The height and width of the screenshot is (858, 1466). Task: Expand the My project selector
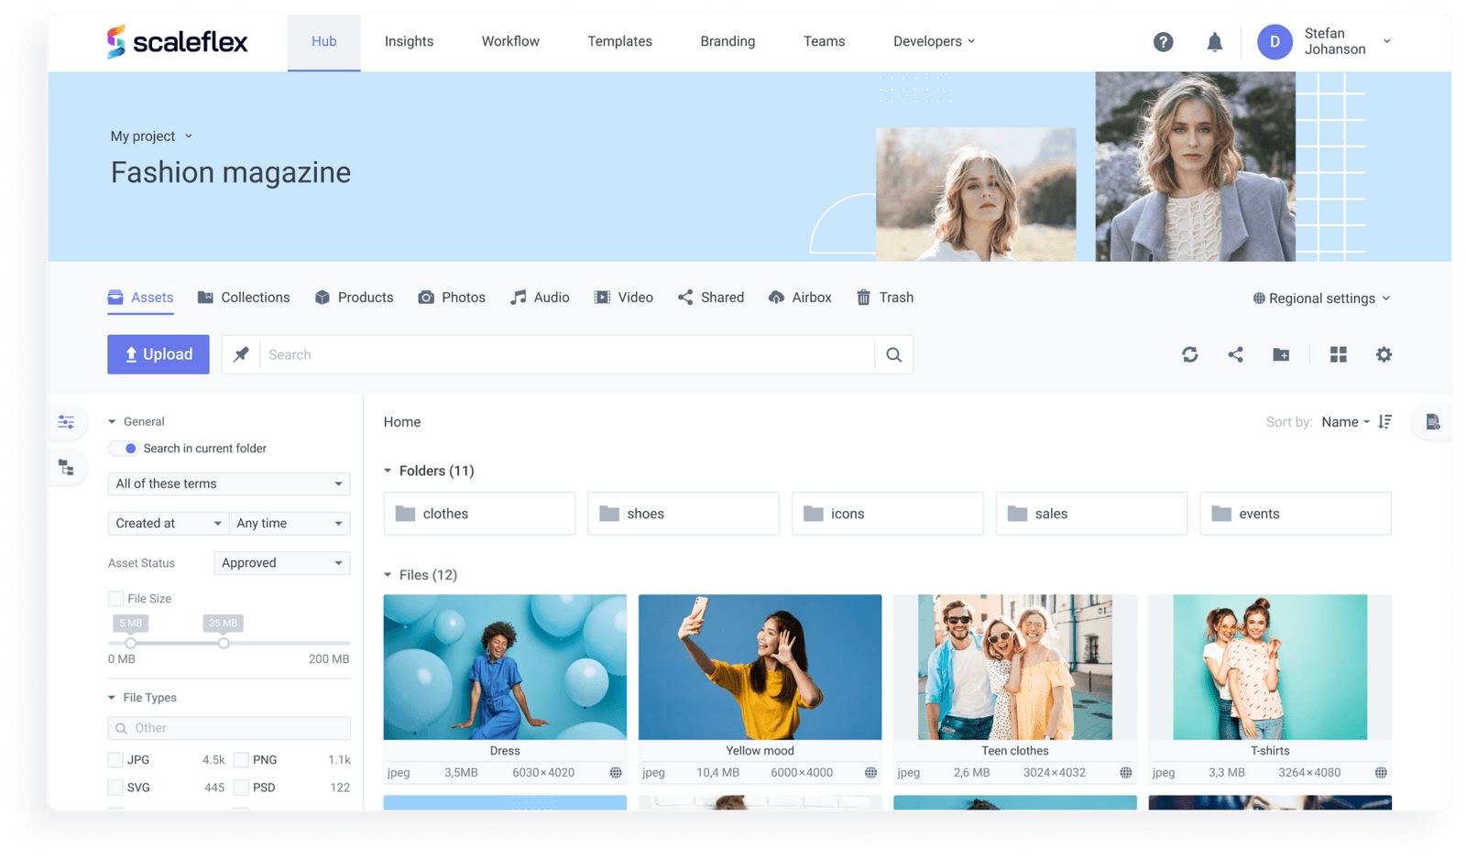tap(151, 136)
